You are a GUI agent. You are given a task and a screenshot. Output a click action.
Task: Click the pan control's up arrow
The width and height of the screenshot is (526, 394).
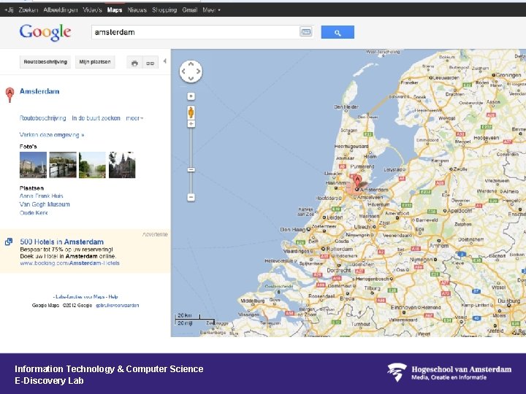coord(191,64)
